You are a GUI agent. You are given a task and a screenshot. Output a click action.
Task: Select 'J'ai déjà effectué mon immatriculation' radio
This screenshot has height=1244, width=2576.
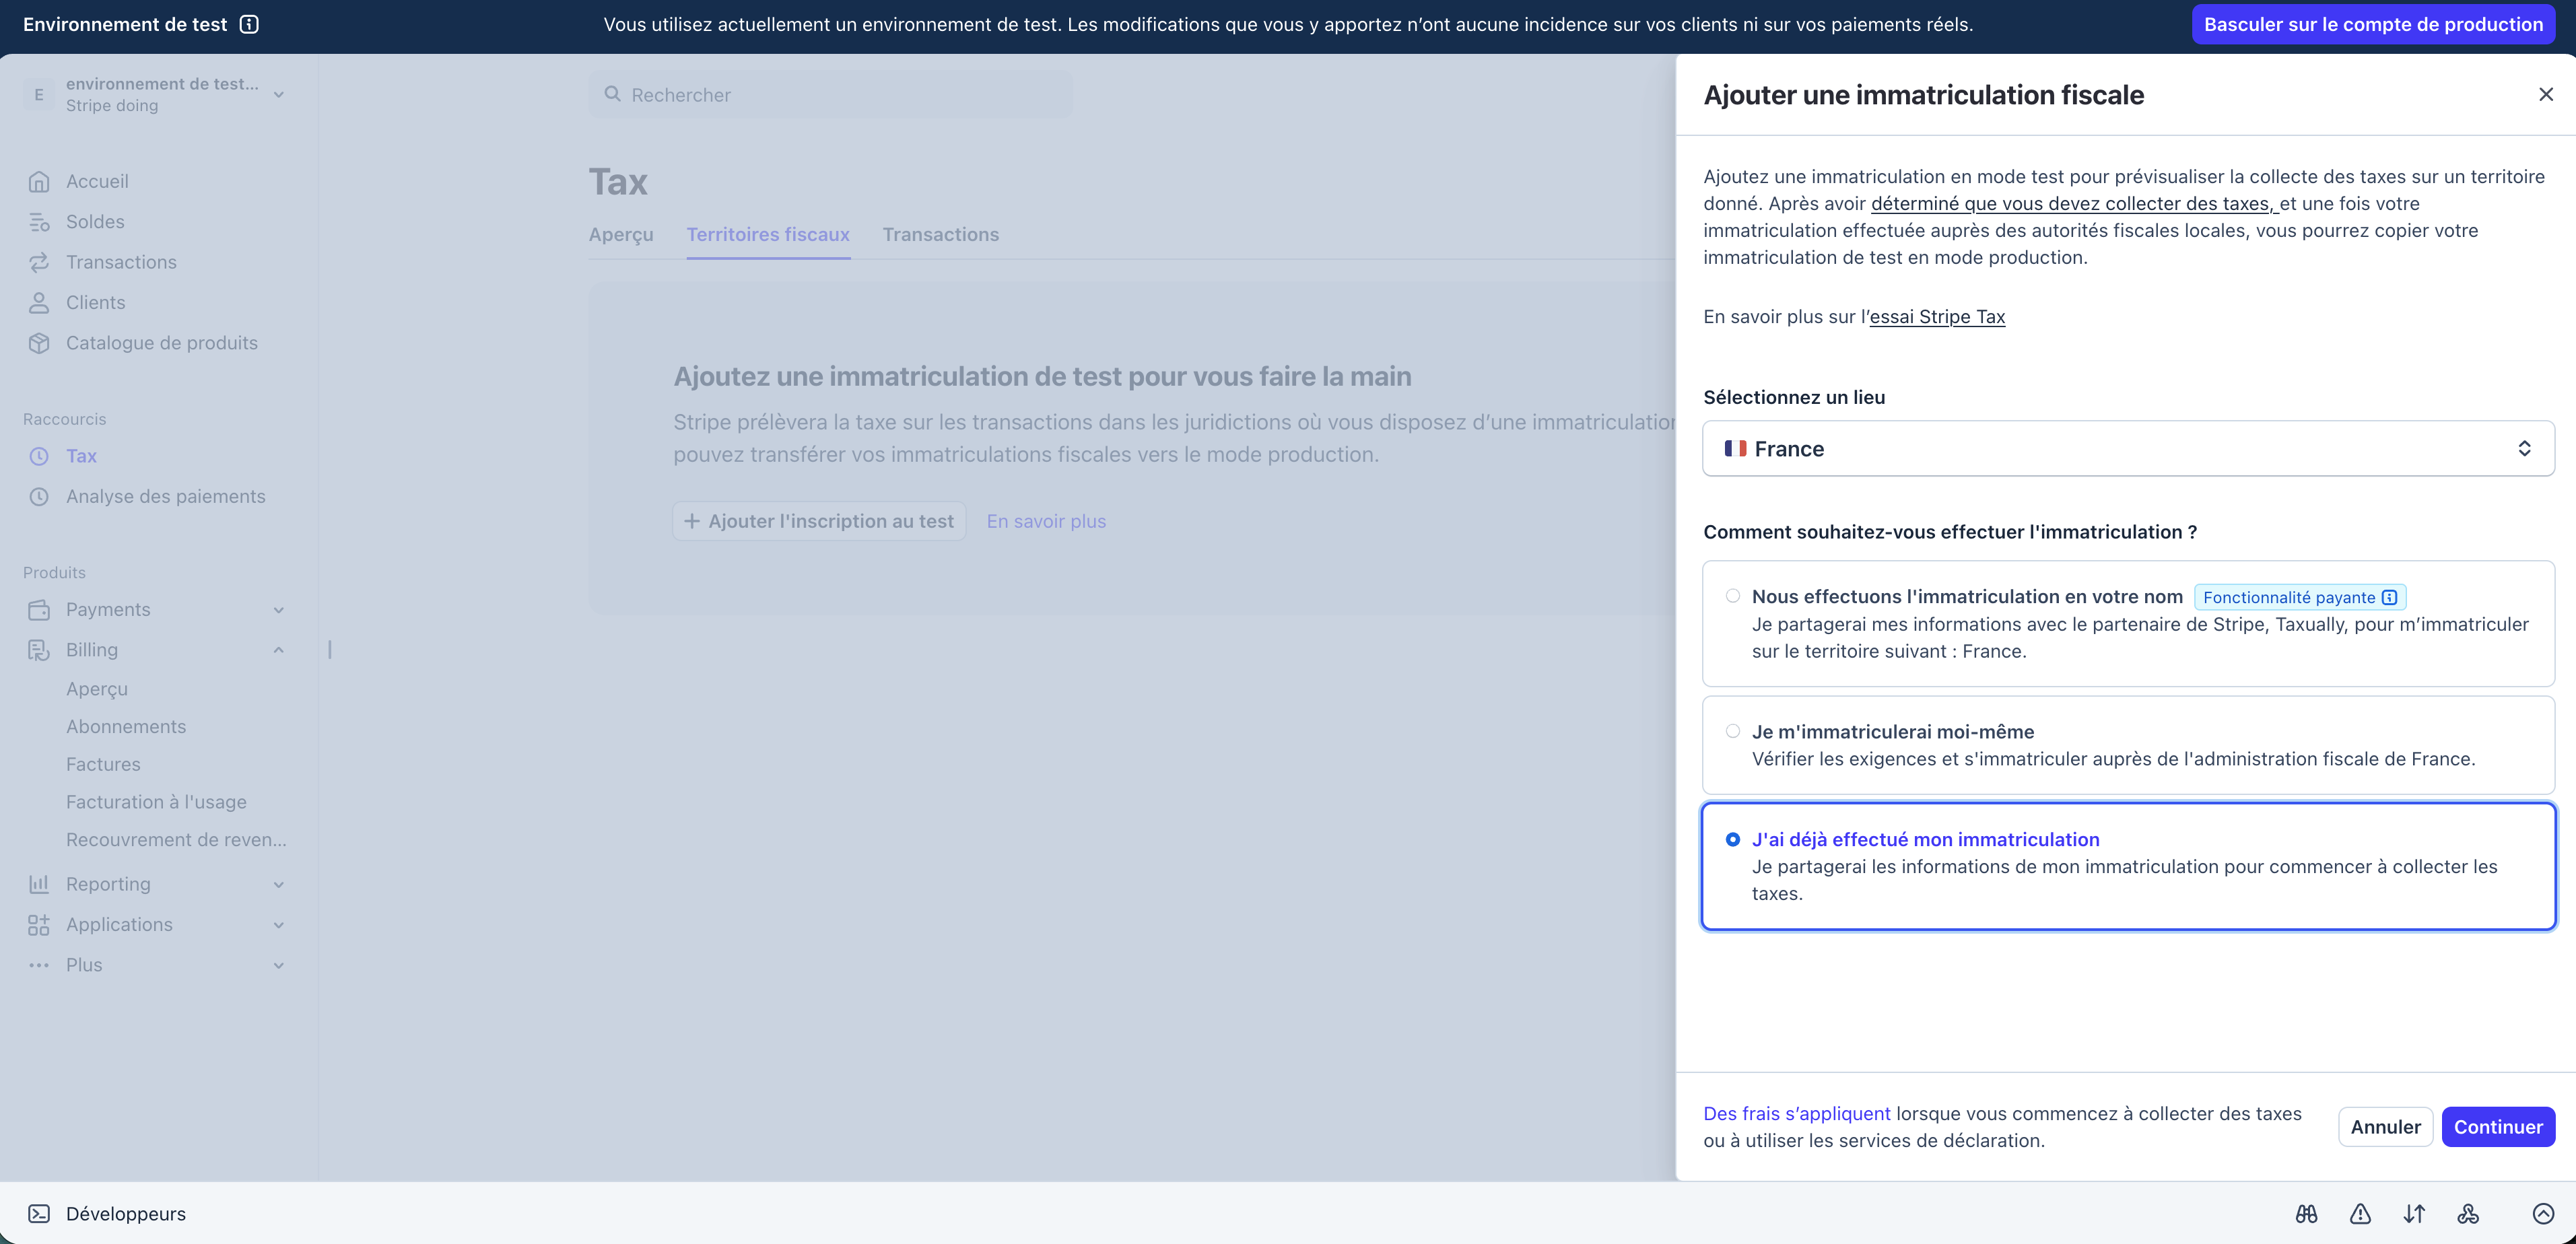click(1733, 840)
